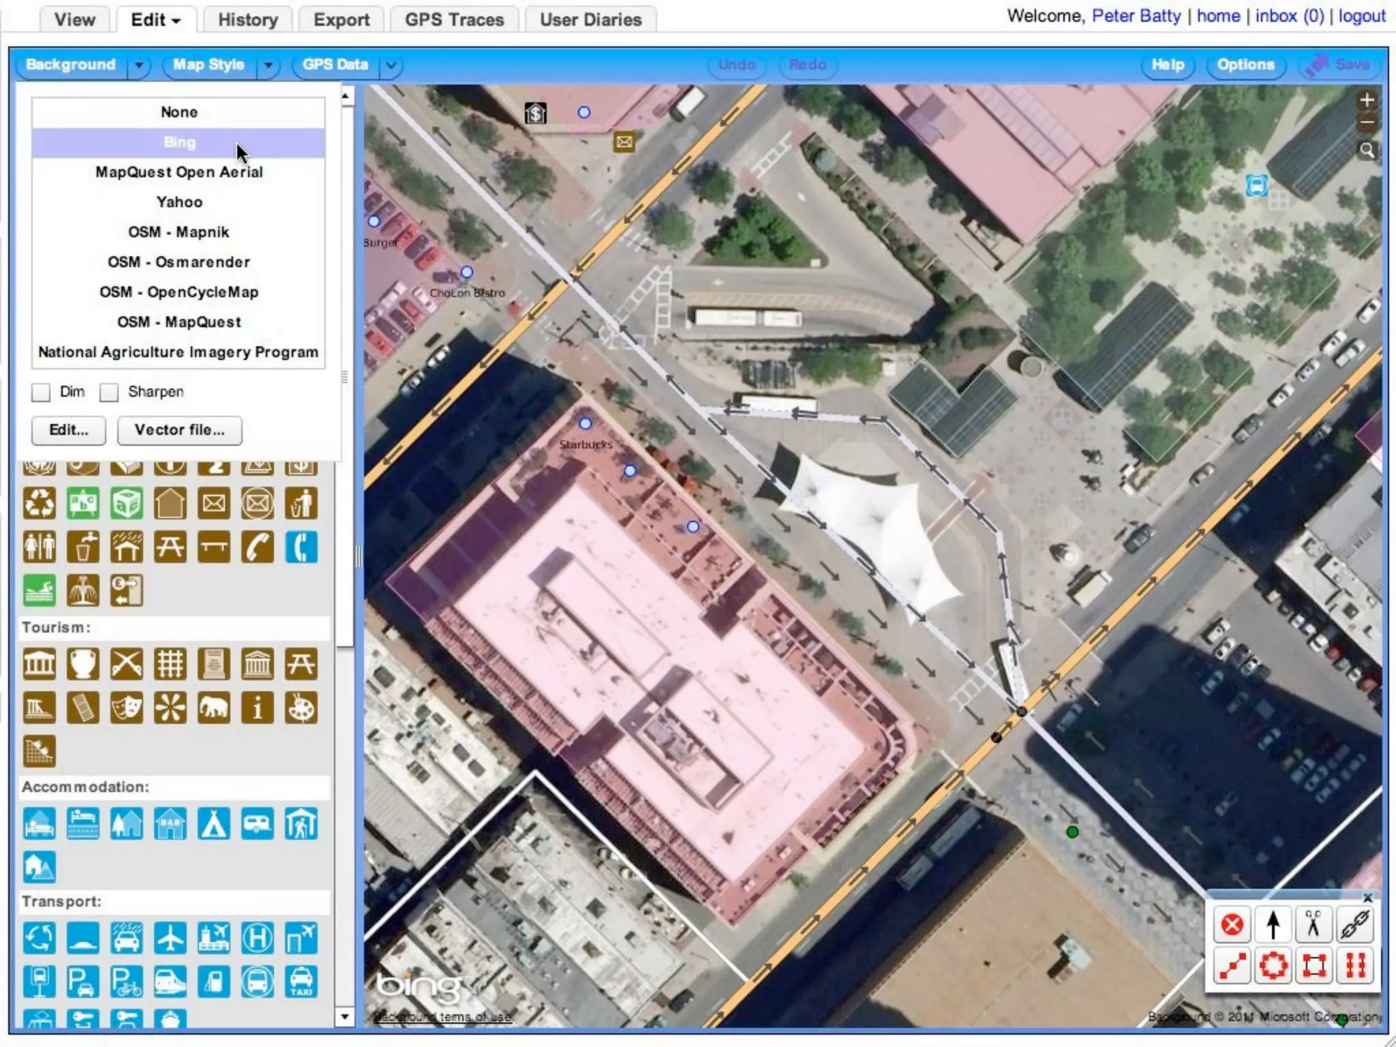Choose OSM - OpenCycleMap background option

coord(179,292)
